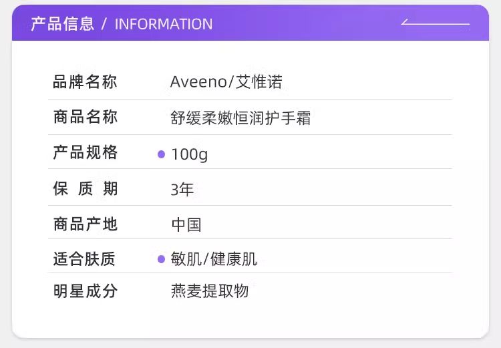Select the 舒缓柔嫩恒润护手霜 product name
The height and width of the screenshot is (348, 501).
240,118
